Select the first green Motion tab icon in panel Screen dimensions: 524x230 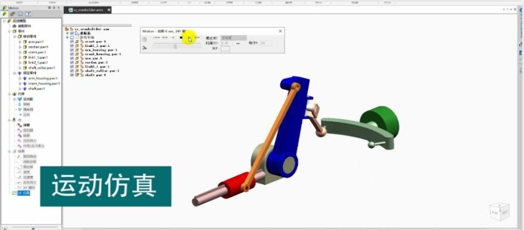[5, 14]
